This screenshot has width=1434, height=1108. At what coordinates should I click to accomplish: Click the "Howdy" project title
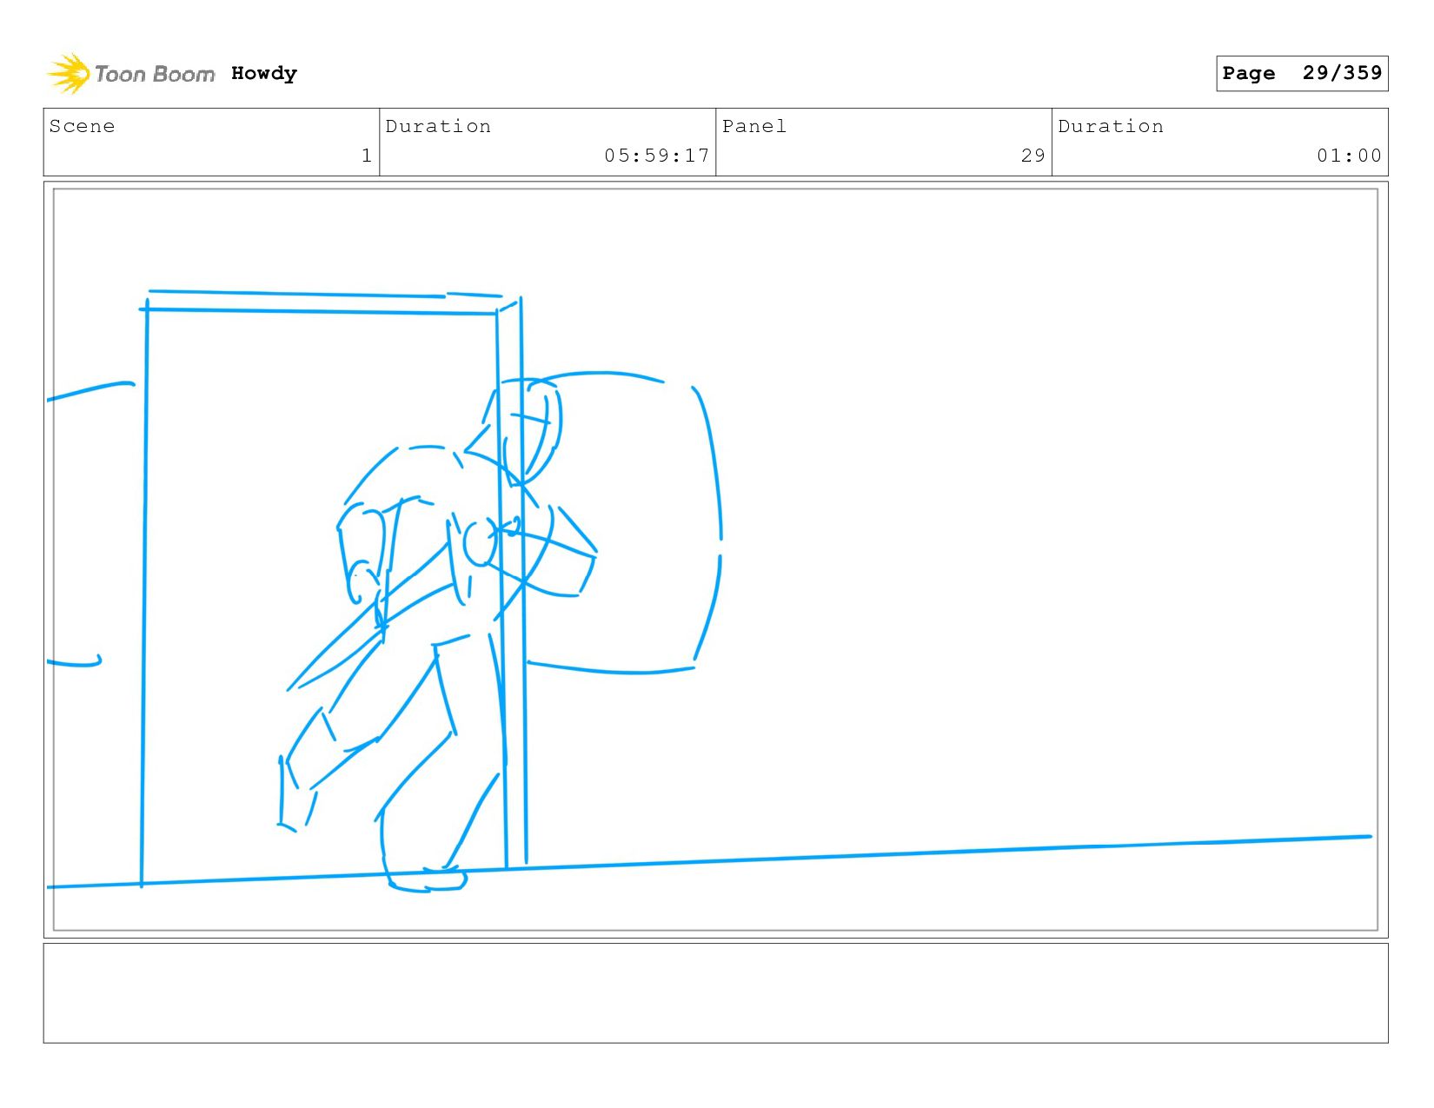click(x=264, y=74)
